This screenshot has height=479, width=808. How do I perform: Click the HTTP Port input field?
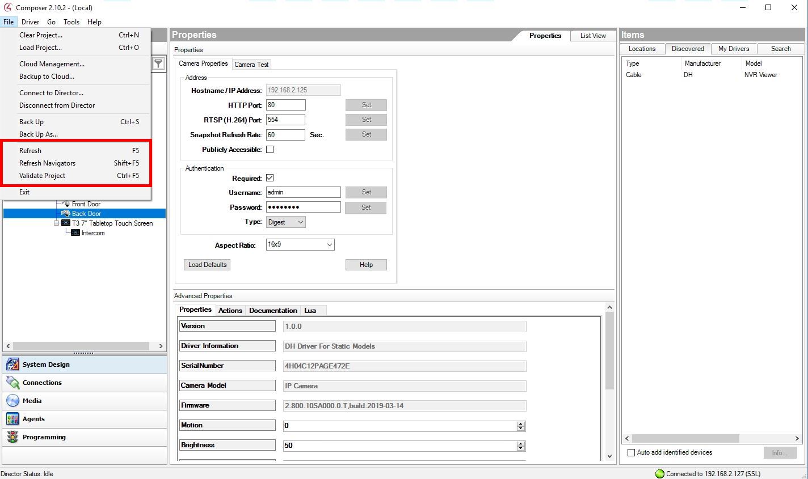pos(285,105)
